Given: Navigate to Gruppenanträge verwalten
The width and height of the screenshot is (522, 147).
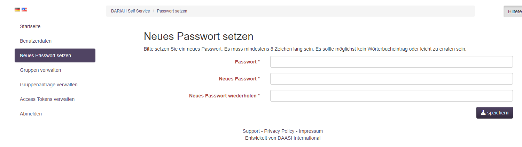Looking at the screenshot, I should click(x=49, y=85).
